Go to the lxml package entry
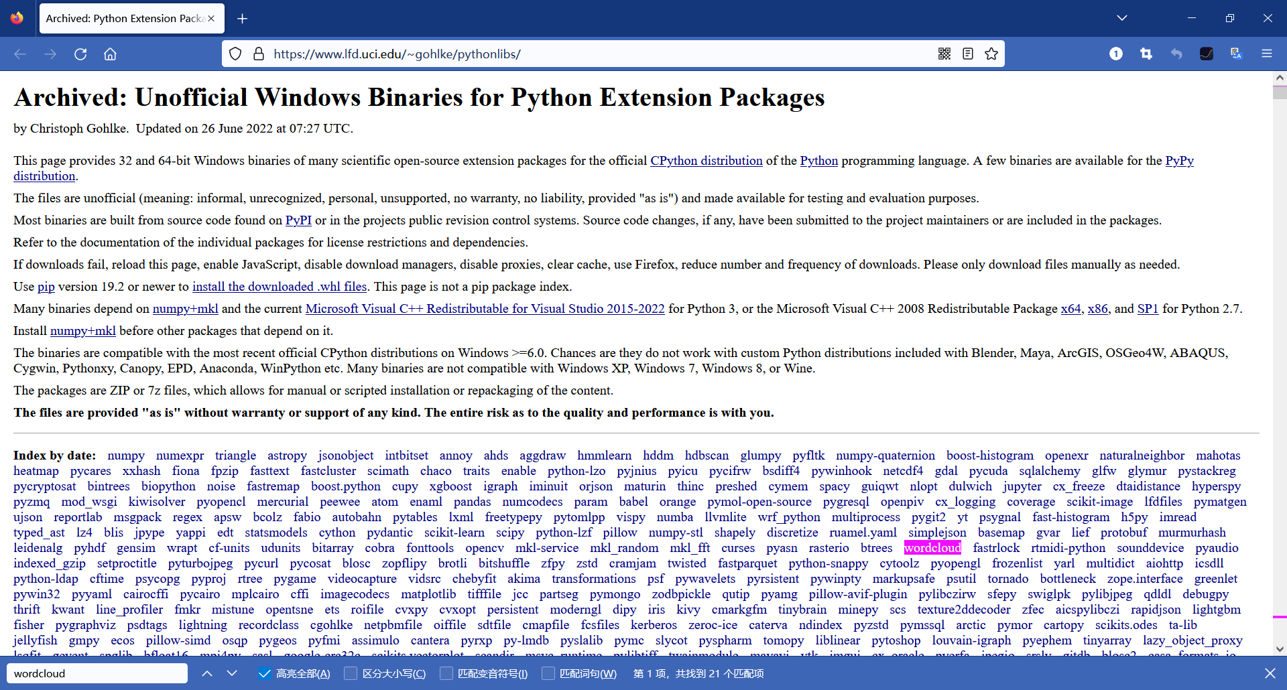 pos(461,517)
